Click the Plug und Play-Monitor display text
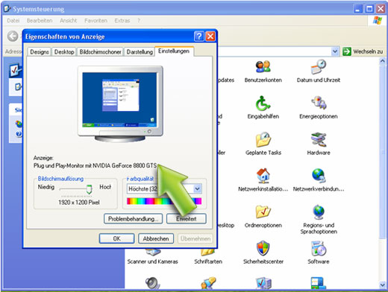This screenshot has height=292, width=388. click(95, 165)
